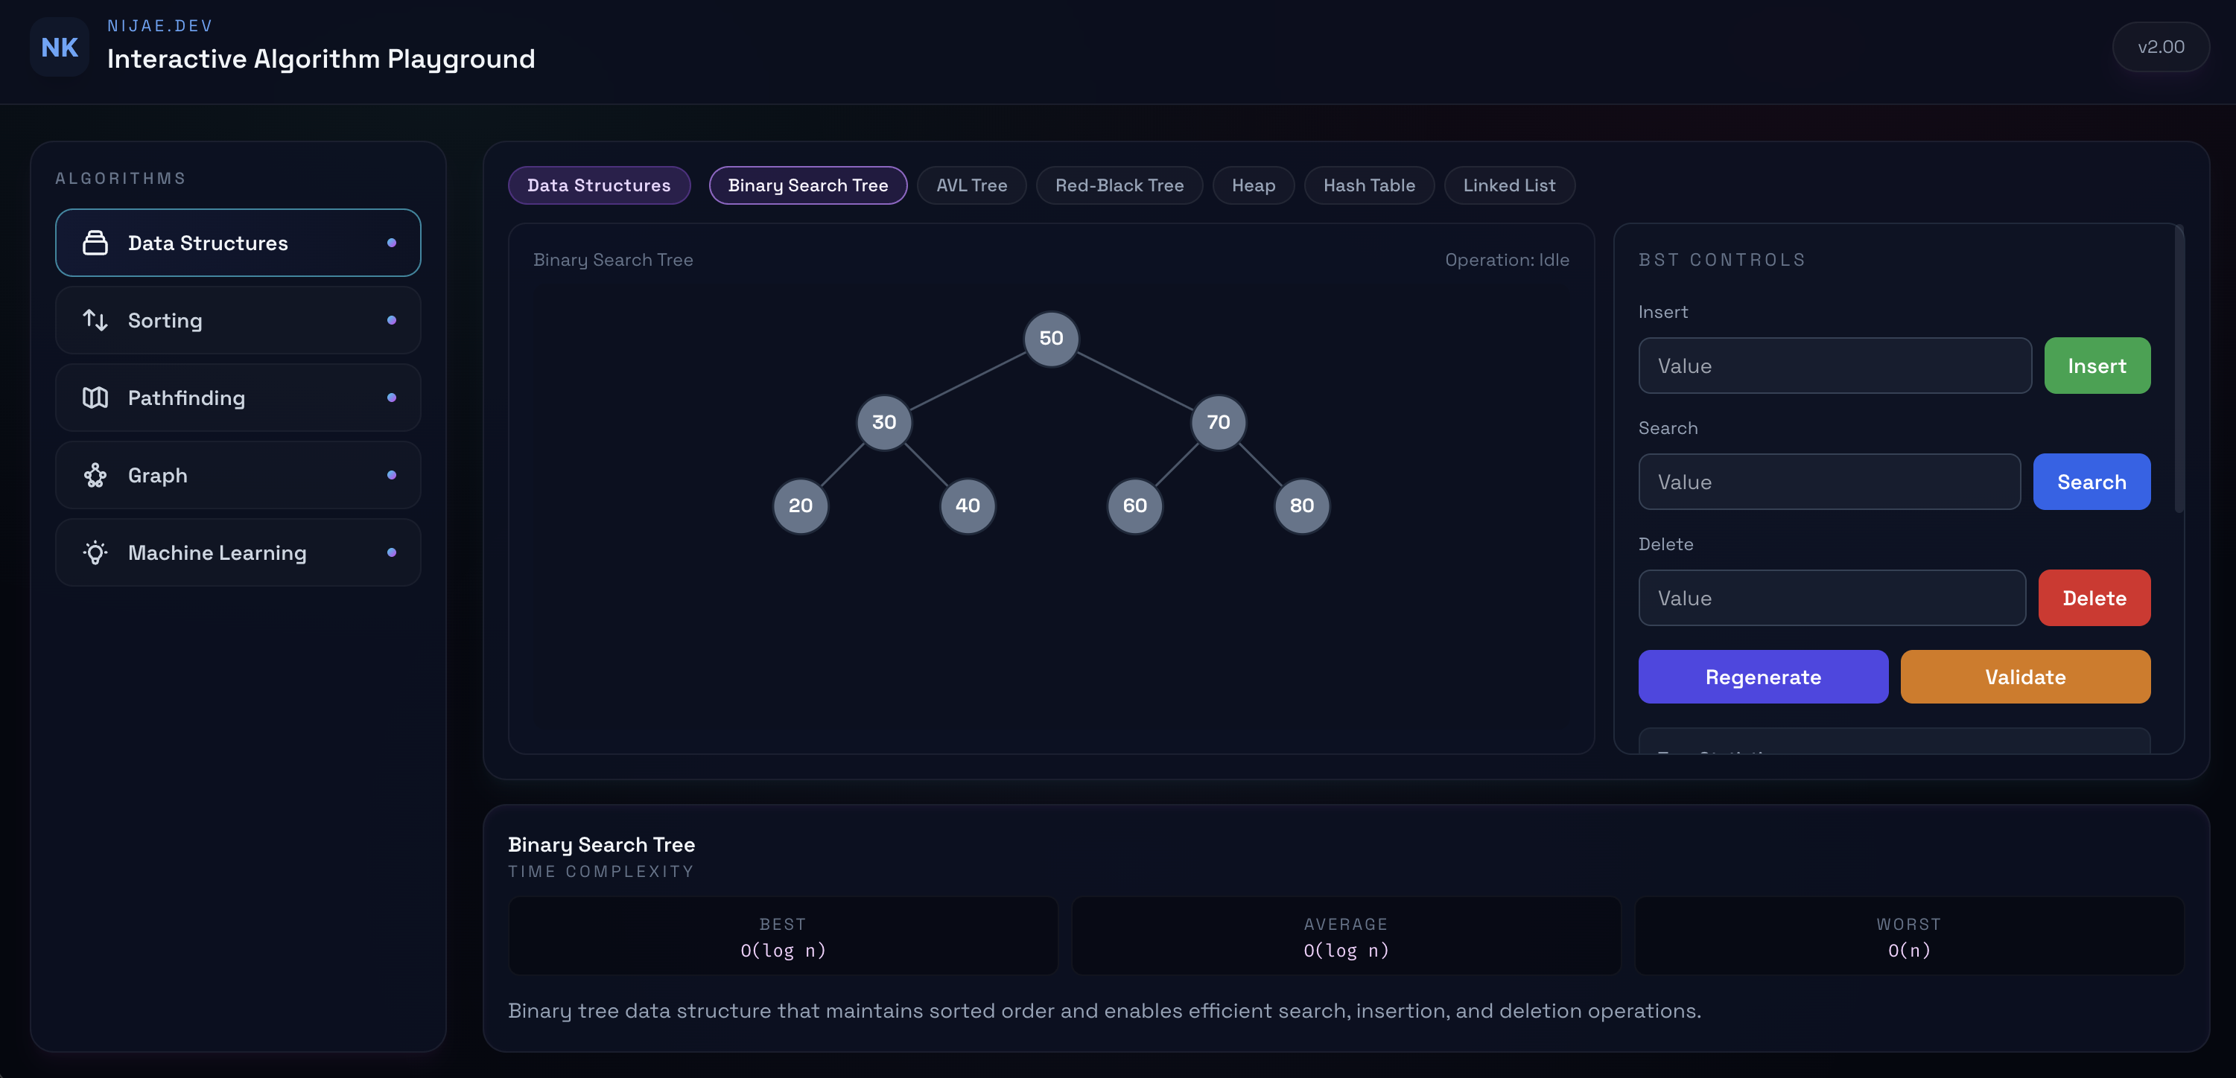2236x1078 pixels.
Task: Toggle the dot beside Machine Learning
Action: pos(393,552)
